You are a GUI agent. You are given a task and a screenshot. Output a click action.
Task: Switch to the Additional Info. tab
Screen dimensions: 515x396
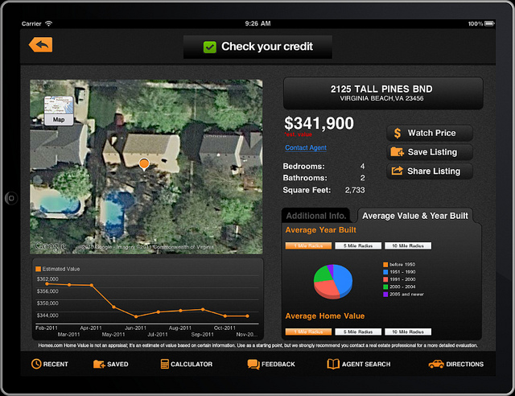(x=316, y=216)
